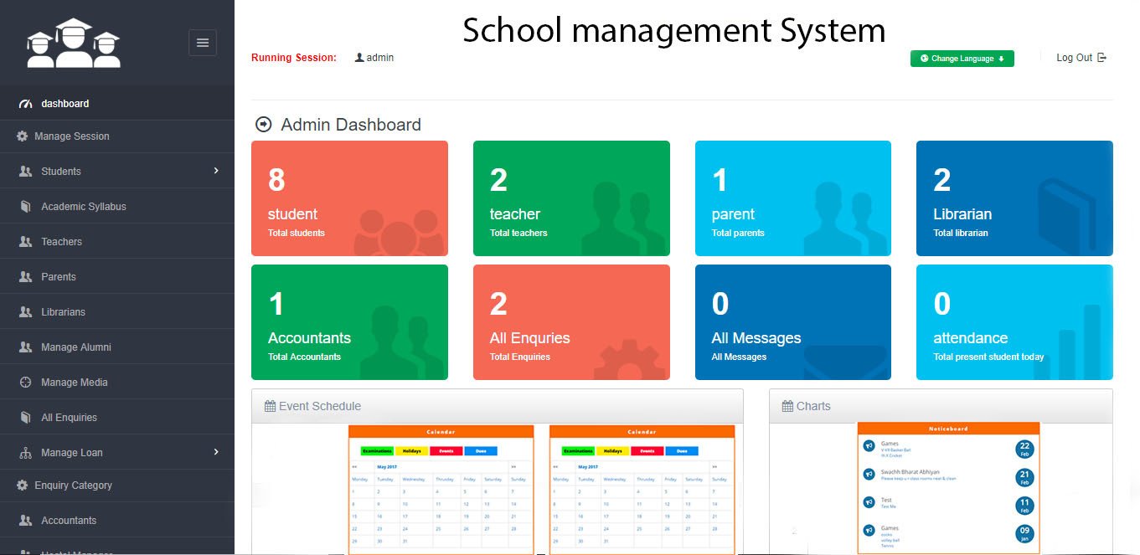
Task: Click the Academic Syllabus book icon
Action: (x=25, y=207)
